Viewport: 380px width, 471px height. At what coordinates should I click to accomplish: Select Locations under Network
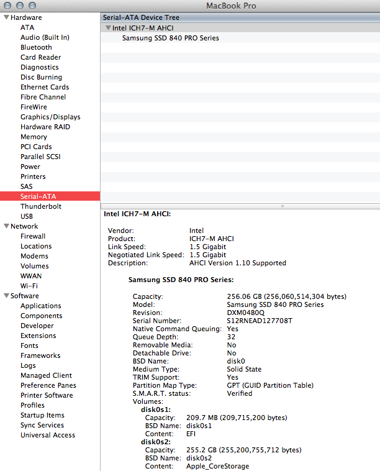pos(36,246)
